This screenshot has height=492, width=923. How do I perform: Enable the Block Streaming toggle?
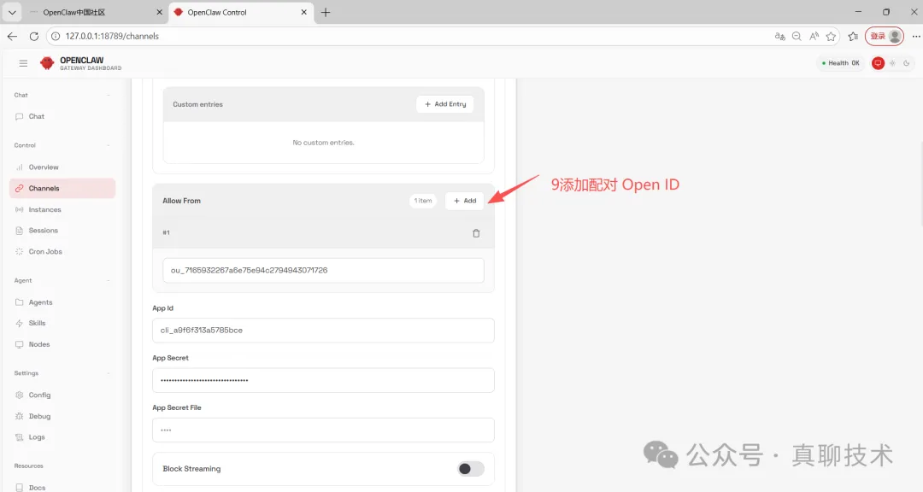point(470,469)
